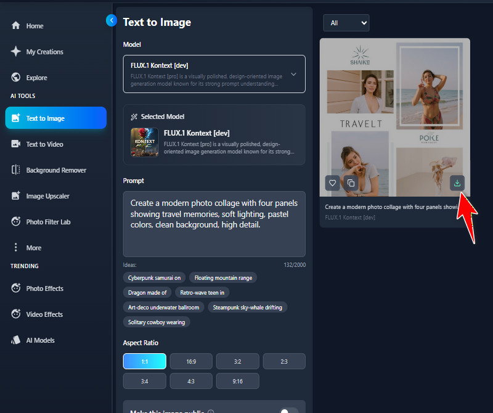493x413 pixels.
Task: Like the generated collage with heart icon
Action: (x=332, y=182)
